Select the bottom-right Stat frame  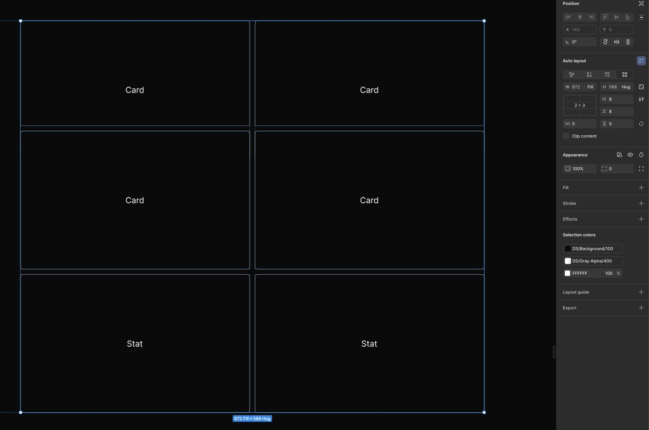[x=369, y=343]
